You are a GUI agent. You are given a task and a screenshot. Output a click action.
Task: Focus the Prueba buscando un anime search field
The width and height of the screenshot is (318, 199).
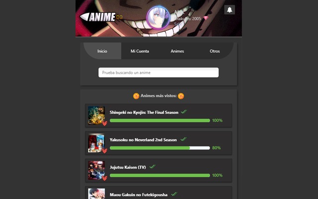pyautogui.click(x=159, y=73)
